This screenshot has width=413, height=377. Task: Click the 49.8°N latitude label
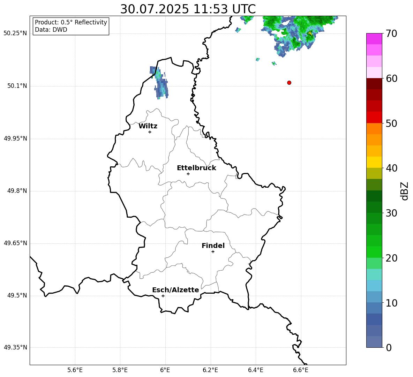[x=17, y=191]
